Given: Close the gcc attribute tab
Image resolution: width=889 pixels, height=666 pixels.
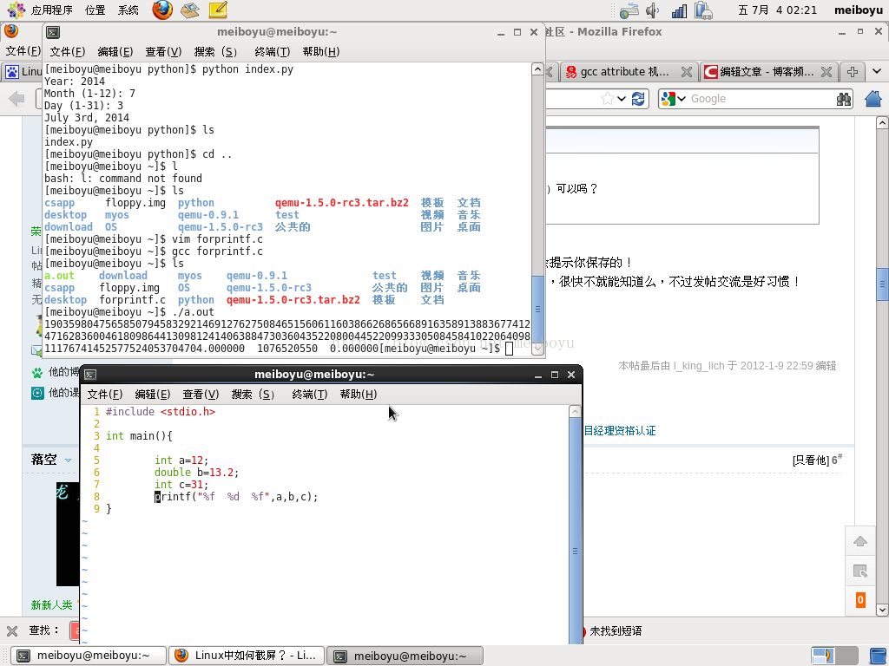Looking at the screenshot, I should point(687,72).
